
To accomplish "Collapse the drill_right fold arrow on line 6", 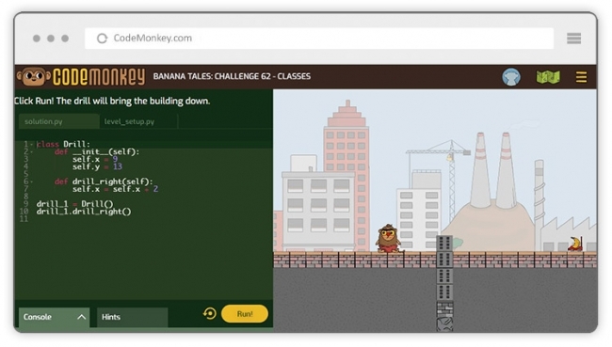I will click(x=32, y=181).
